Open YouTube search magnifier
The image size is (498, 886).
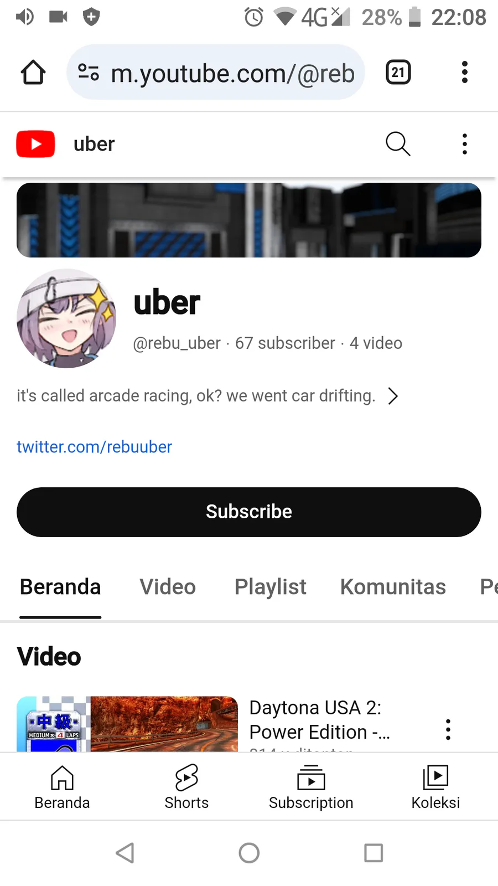coord(398,144)
